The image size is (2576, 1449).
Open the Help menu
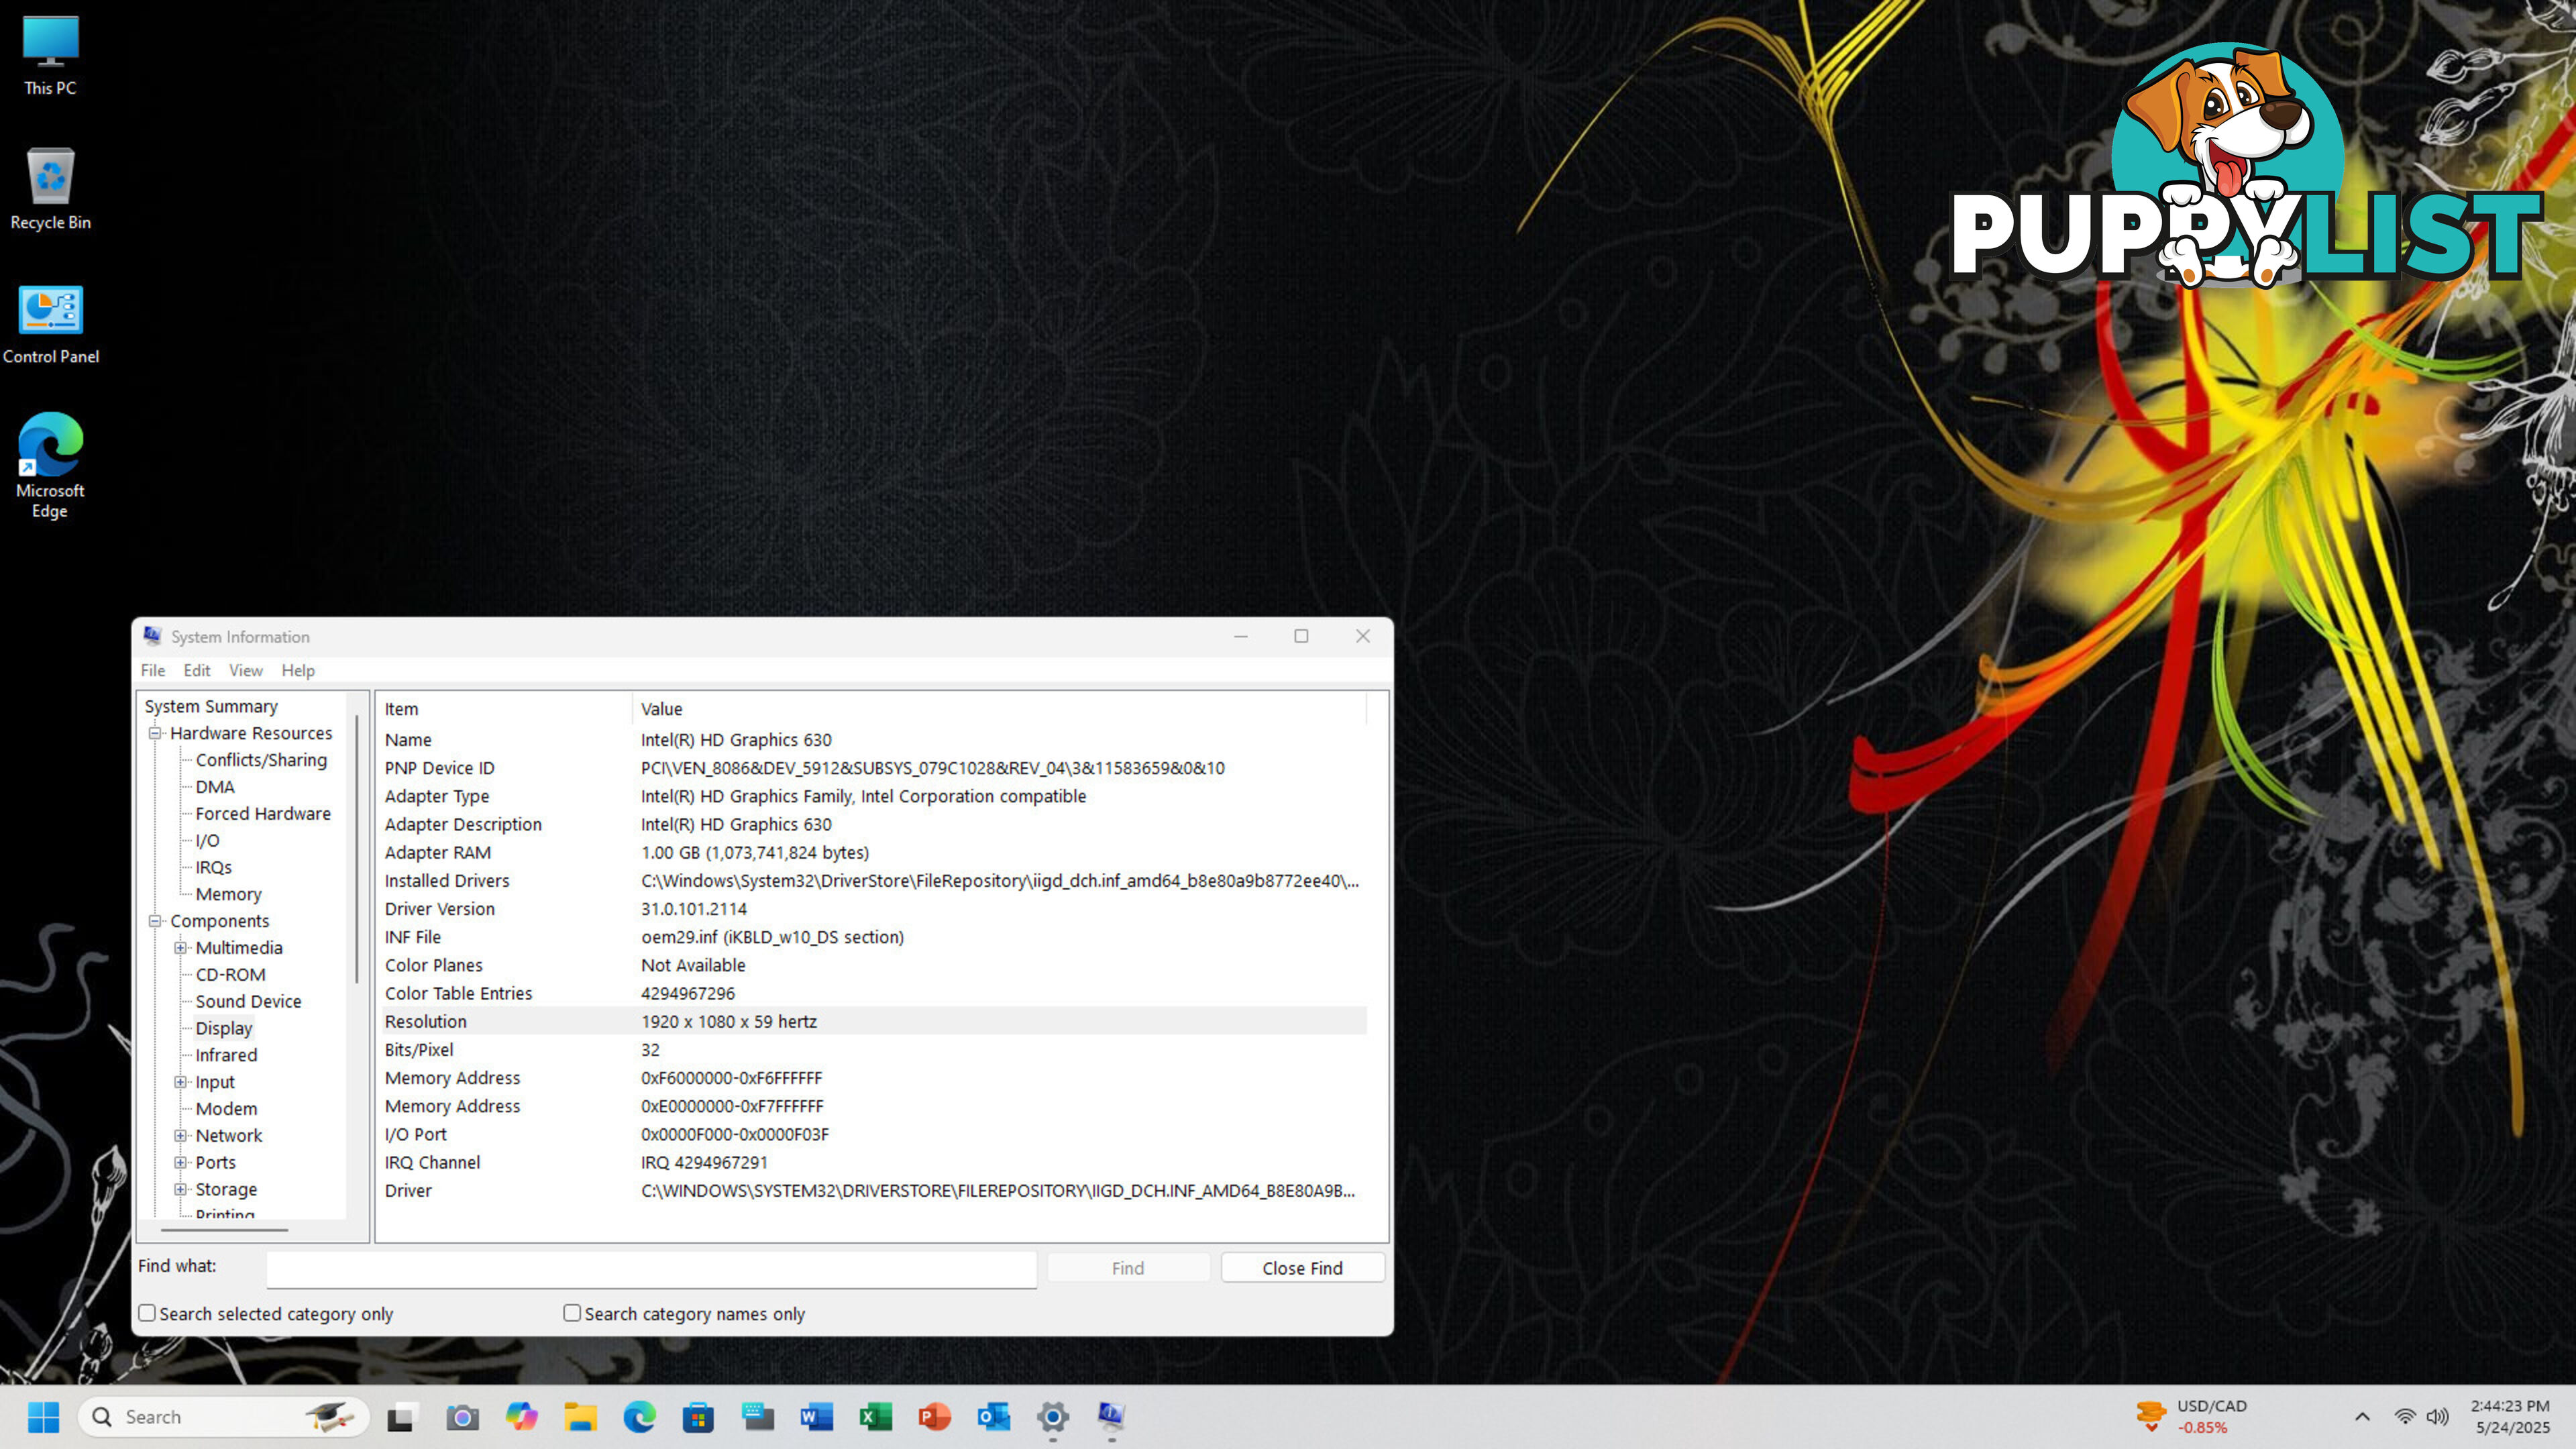point(298,670)
